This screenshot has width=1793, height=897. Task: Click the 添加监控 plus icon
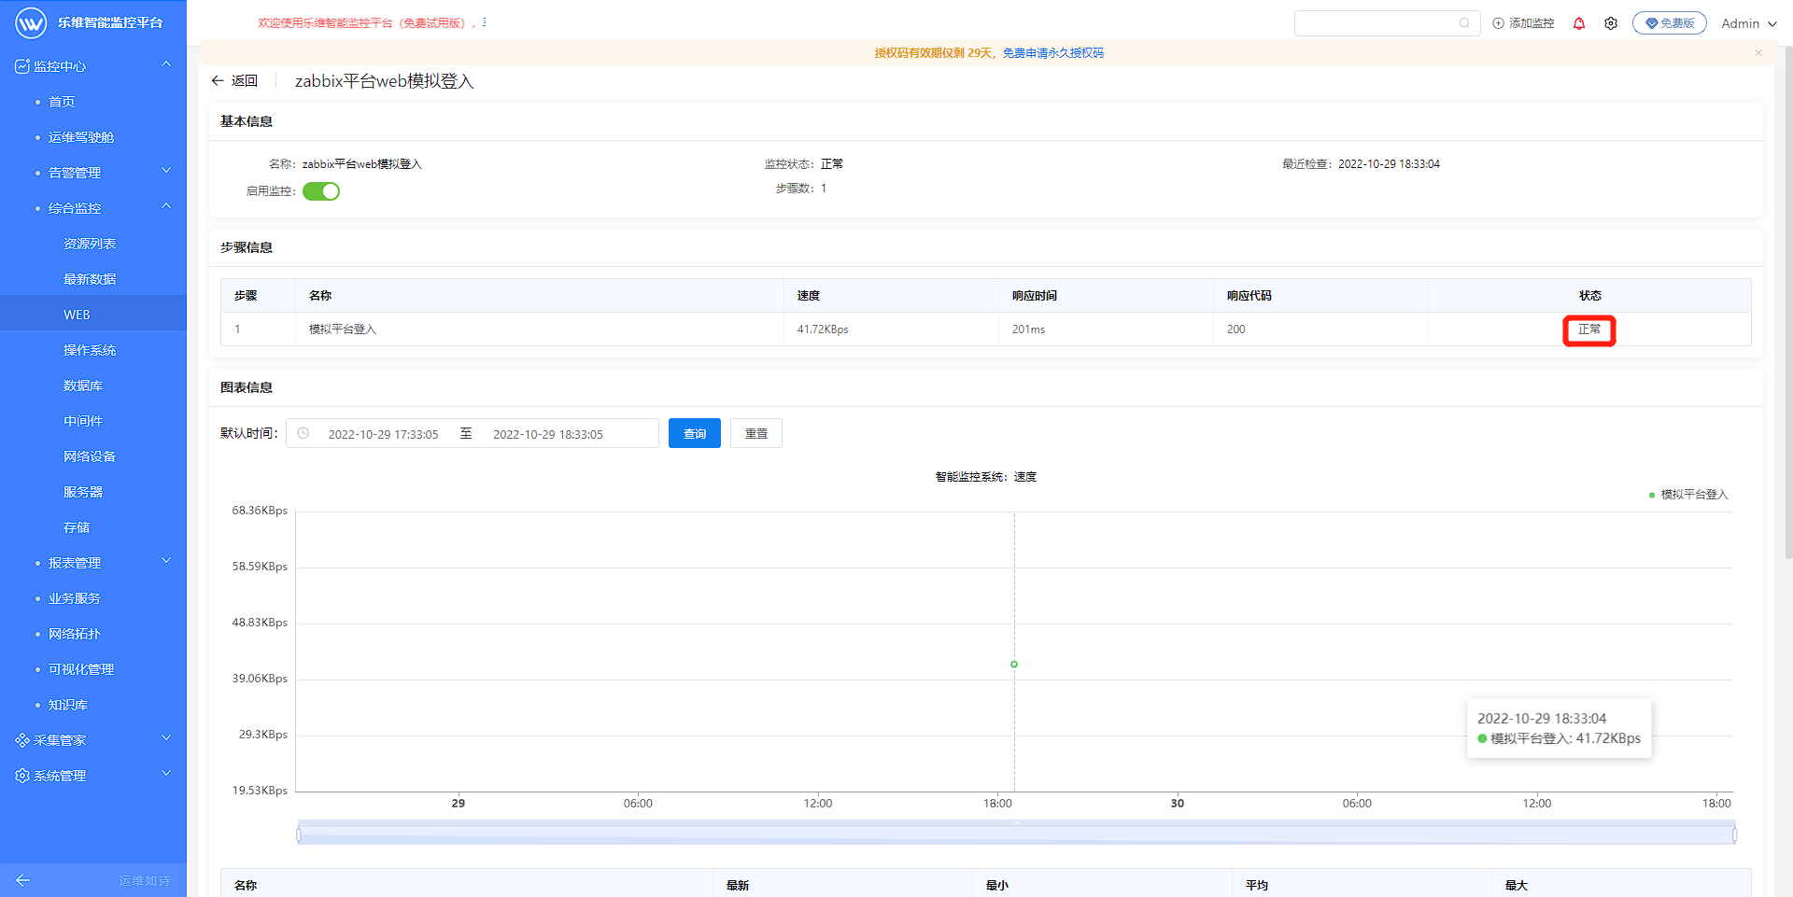point(1498,23)
